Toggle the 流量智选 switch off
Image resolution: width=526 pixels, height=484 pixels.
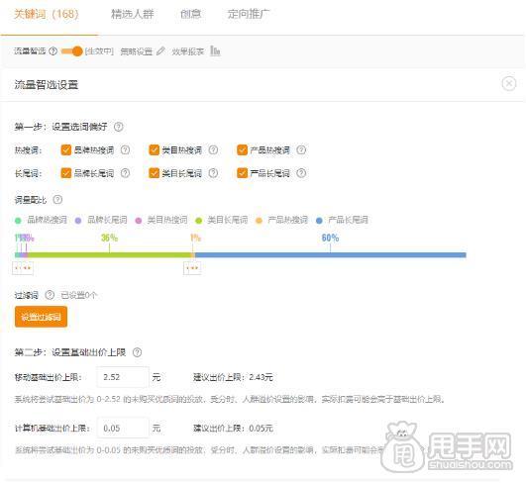tap(71, 51)
